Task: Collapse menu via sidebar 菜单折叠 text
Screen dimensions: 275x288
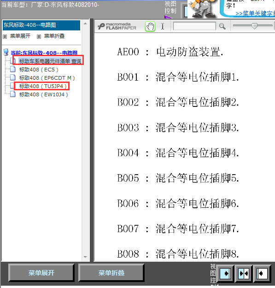Action: coord(54,36)
